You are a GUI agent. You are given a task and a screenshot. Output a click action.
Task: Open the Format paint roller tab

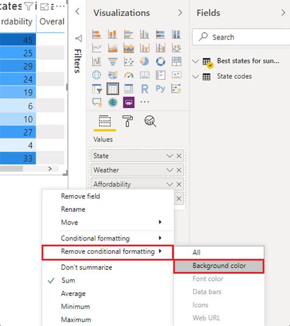127,121
